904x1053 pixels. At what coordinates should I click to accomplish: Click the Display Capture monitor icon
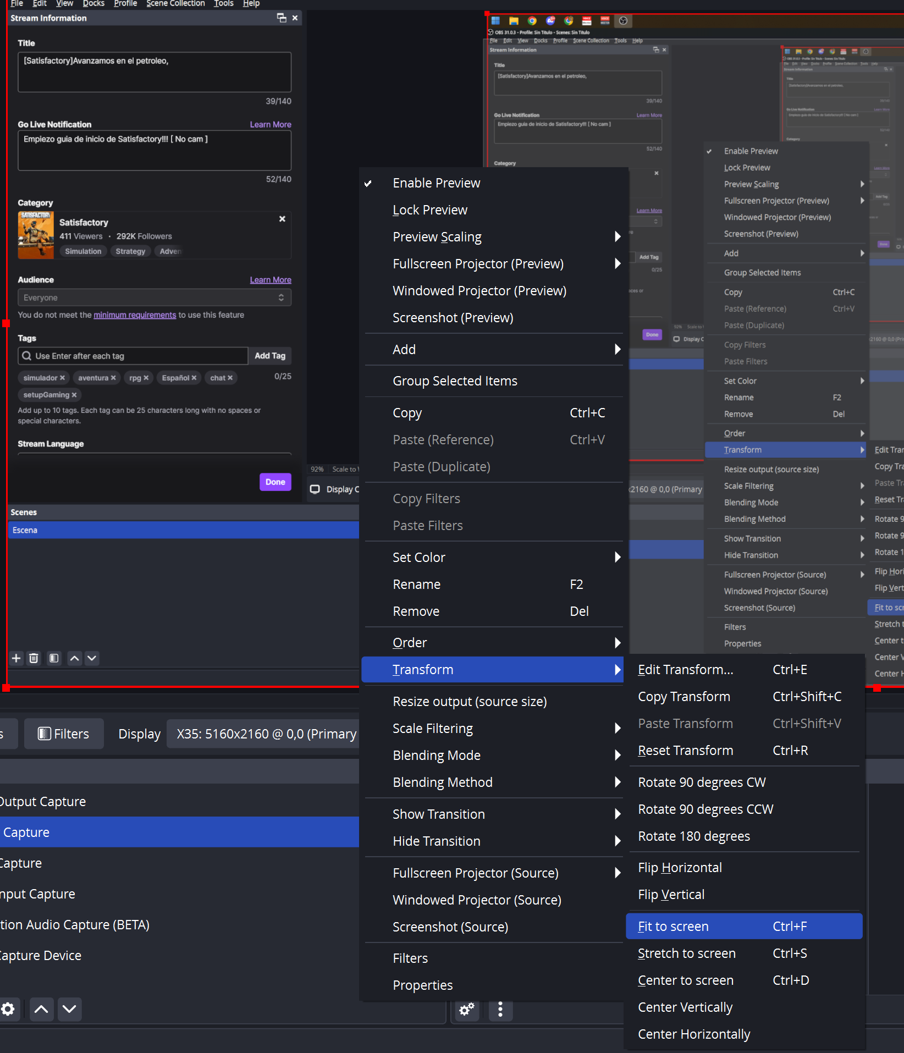pos(315,489)
